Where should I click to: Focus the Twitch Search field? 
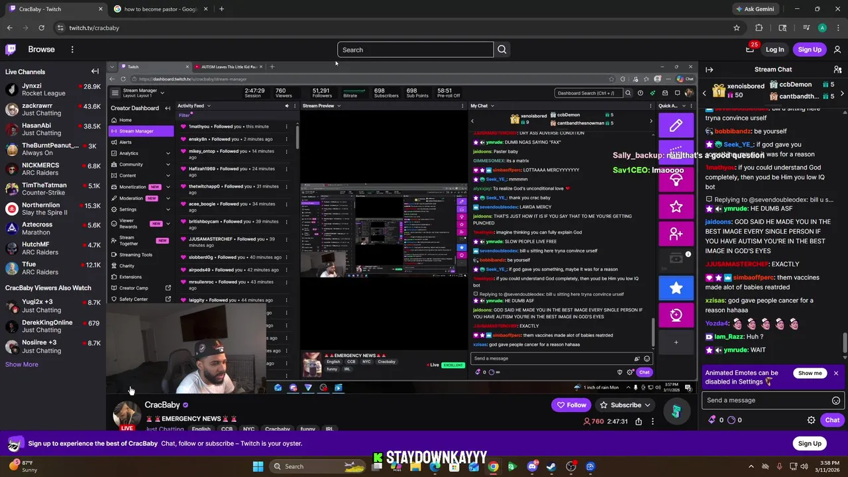415,50
